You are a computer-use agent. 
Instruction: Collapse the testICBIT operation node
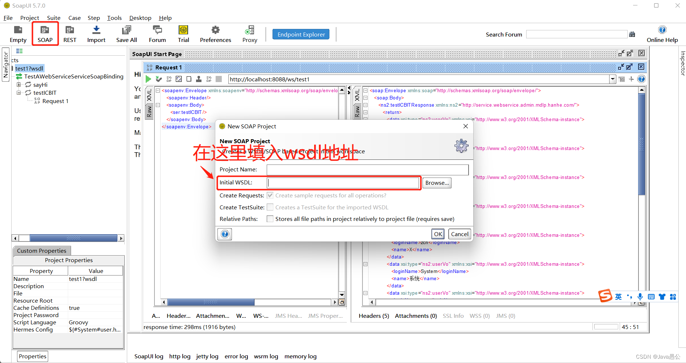click(18, 93)
